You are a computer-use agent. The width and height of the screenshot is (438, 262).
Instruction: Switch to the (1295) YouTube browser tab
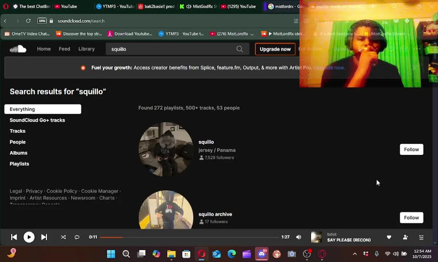[239, 6]
